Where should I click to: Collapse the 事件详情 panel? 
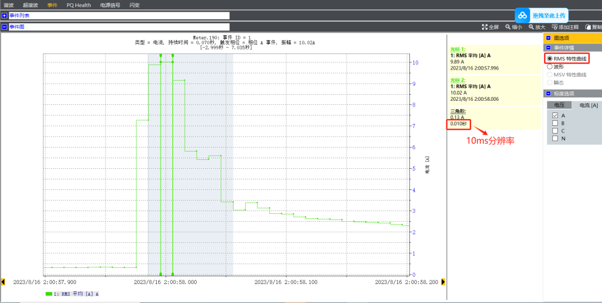[x=548, y=48]
